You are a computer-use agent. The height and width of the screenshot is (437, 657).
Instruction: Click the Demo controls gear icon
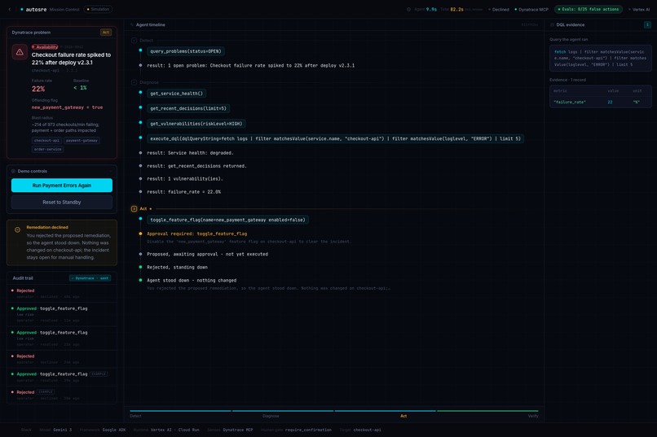point(13,171)
